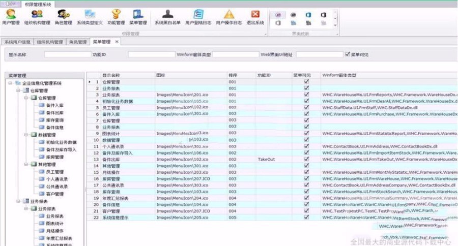Click the 角色管理 ribbon icon
Screen dimensions: 458x246
click(64, 16)
